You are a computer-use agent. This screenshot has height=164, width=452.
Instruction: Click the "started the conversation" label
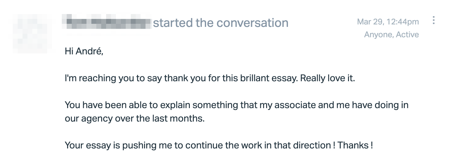pos(220,23)
